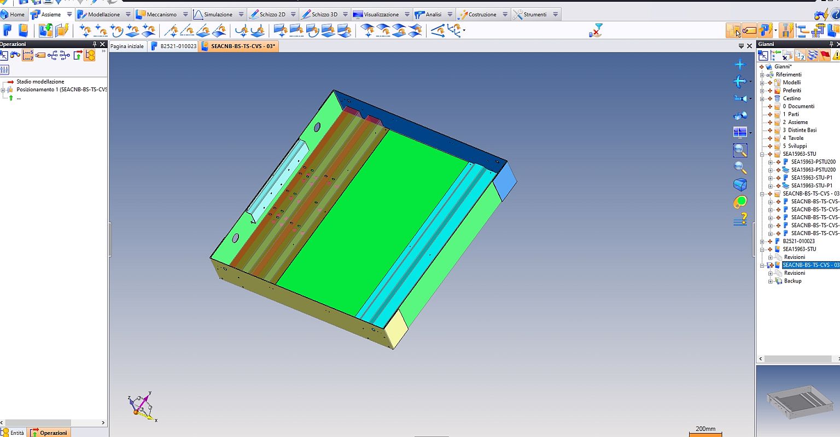Toggle the highlighted selection-folder icon in right ribbon
This screenshot has width=840, height=437.
pyautogui.click(x=733, y=31)
